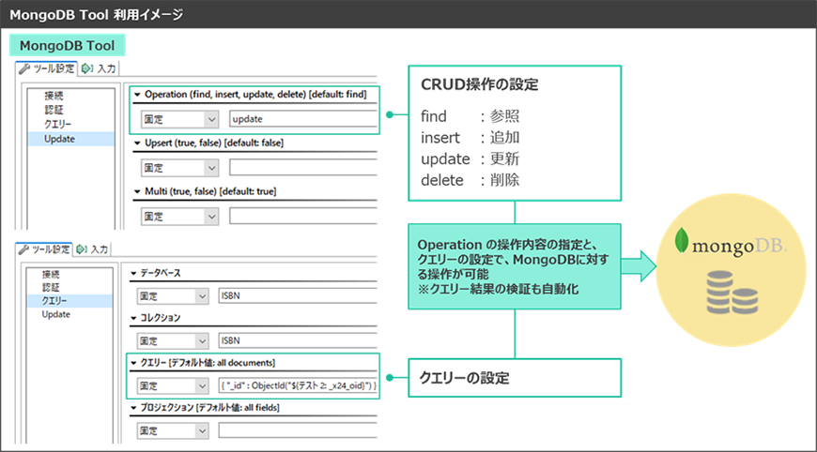Click the Operation field containing update
817x452 pixels.
(x=303, y=119)
